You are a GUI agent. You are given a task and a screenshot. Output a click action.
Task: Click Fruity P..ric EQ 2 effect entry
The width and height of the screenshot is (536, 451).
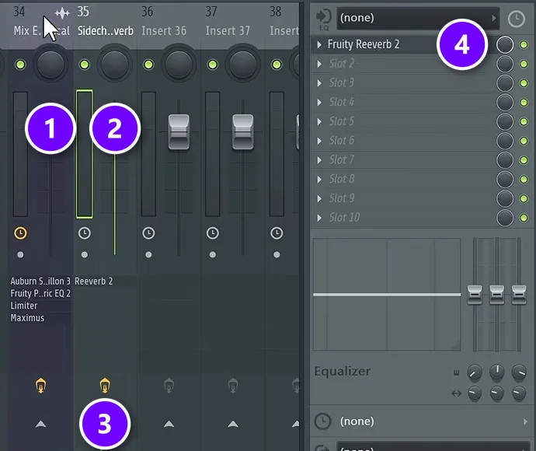(40, 293)
